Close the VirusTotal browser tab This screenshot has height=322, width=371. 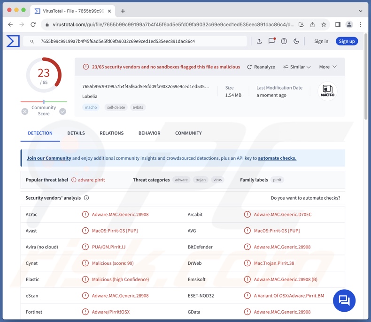(x=109, y=11)
